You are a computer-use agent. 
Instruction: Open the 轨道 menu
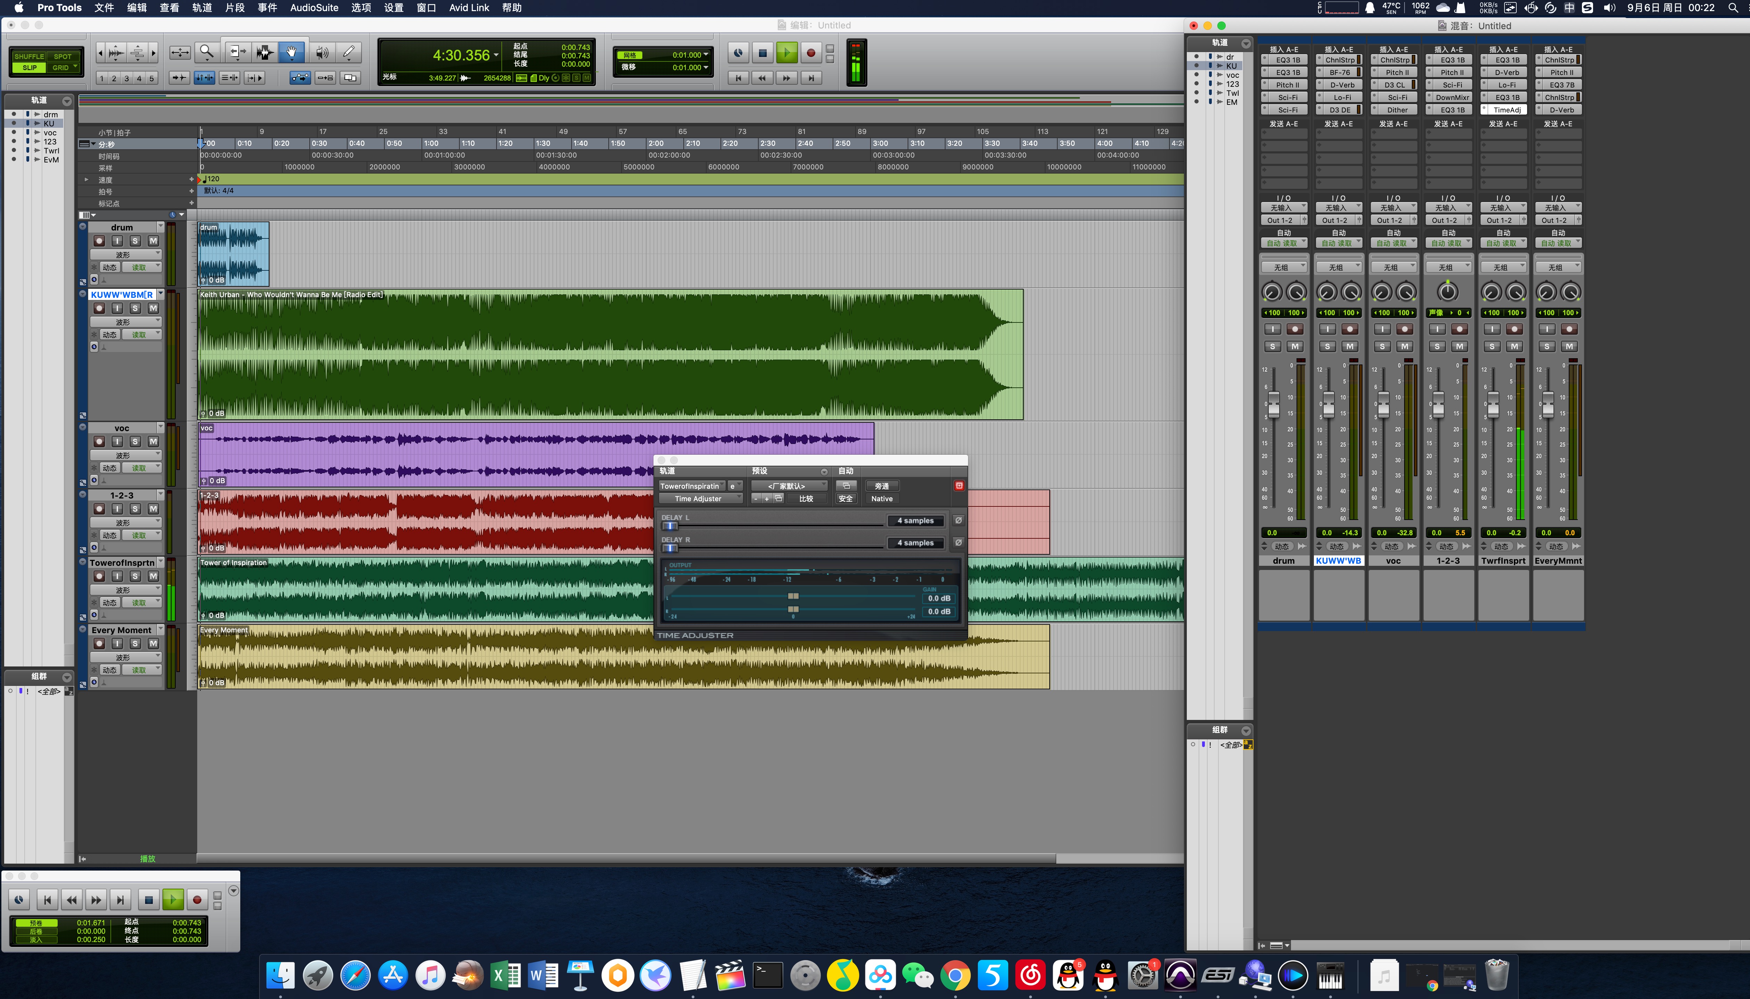click(202, 8)
